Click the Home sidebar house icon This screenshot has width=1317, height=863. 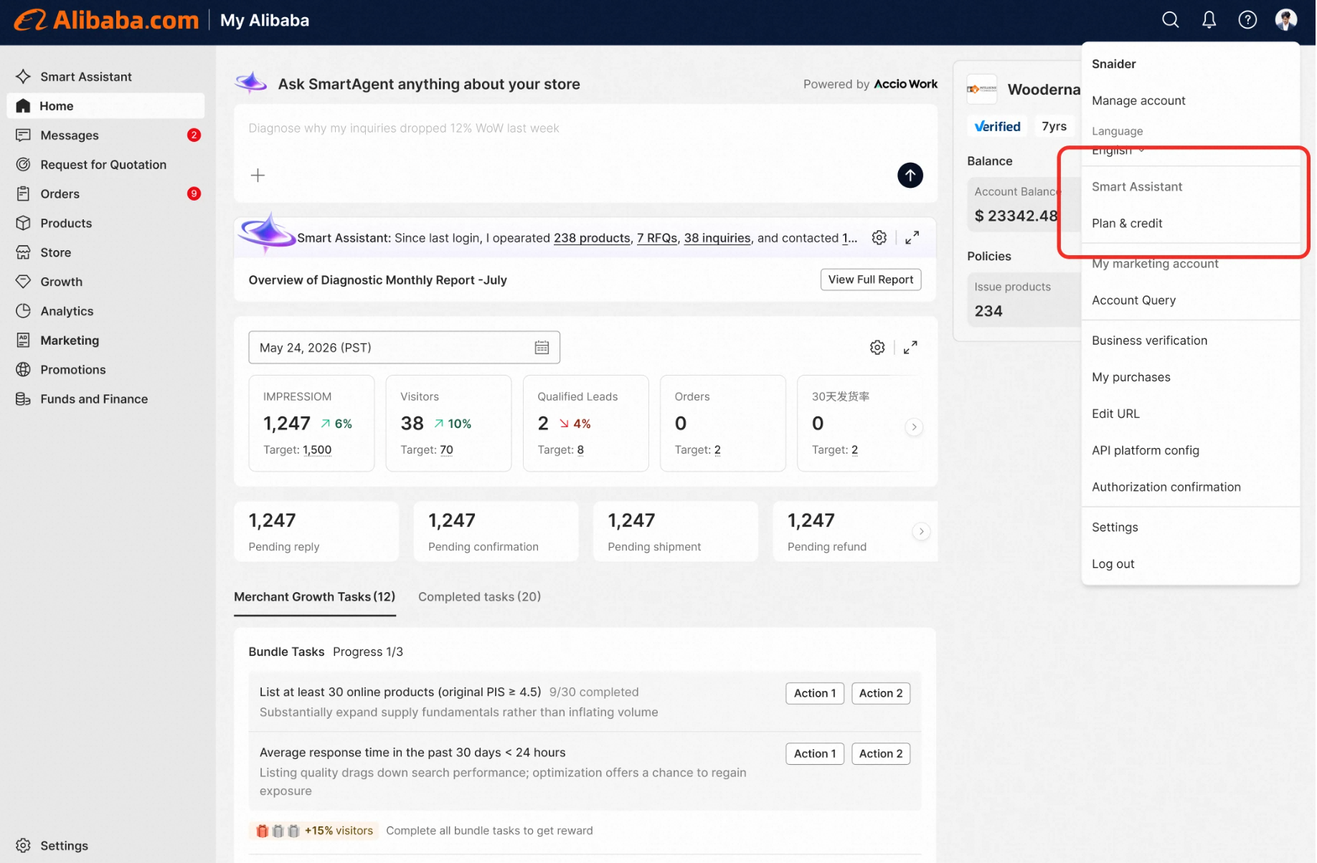24,106
